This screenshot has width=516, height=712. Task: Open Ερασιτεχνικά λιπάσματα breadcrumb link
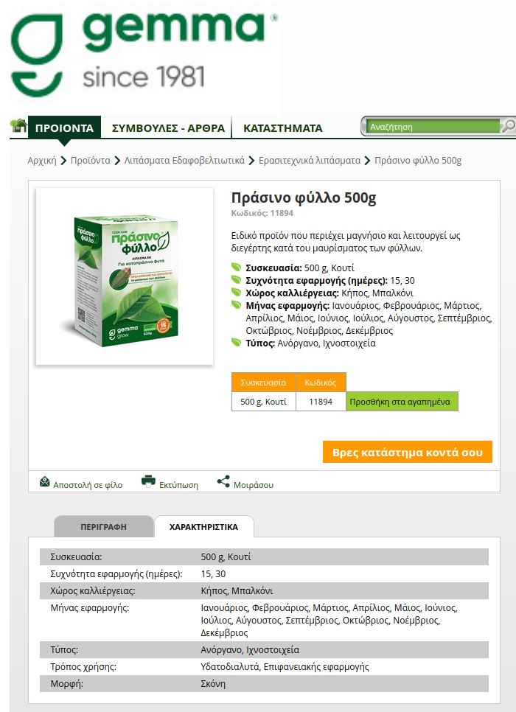(310, 160)
